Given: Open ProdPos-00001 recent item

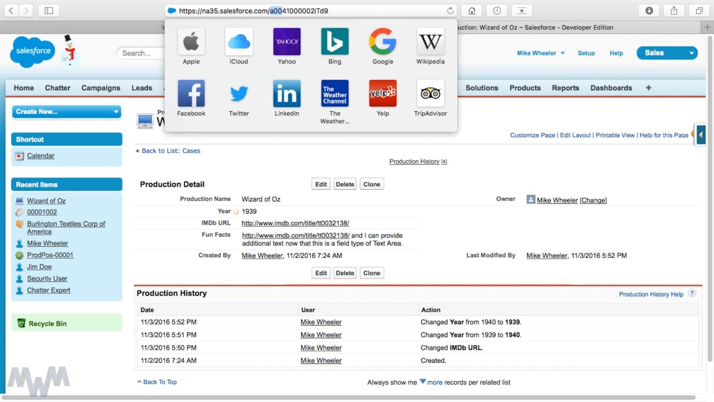Looking at the screenshot, I should click(x=50, y=255).
